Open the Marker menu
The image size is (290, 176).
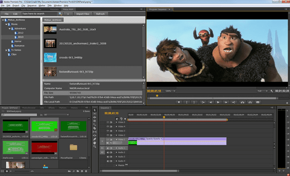pyautogui.click(x=42, y=5)
